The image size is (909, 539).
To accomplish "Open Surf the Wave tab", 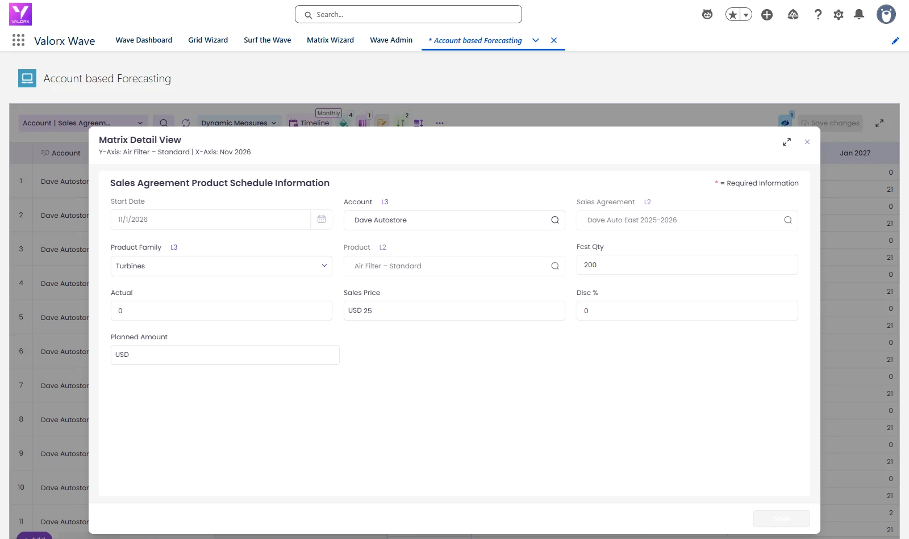I will pos(268,40).
